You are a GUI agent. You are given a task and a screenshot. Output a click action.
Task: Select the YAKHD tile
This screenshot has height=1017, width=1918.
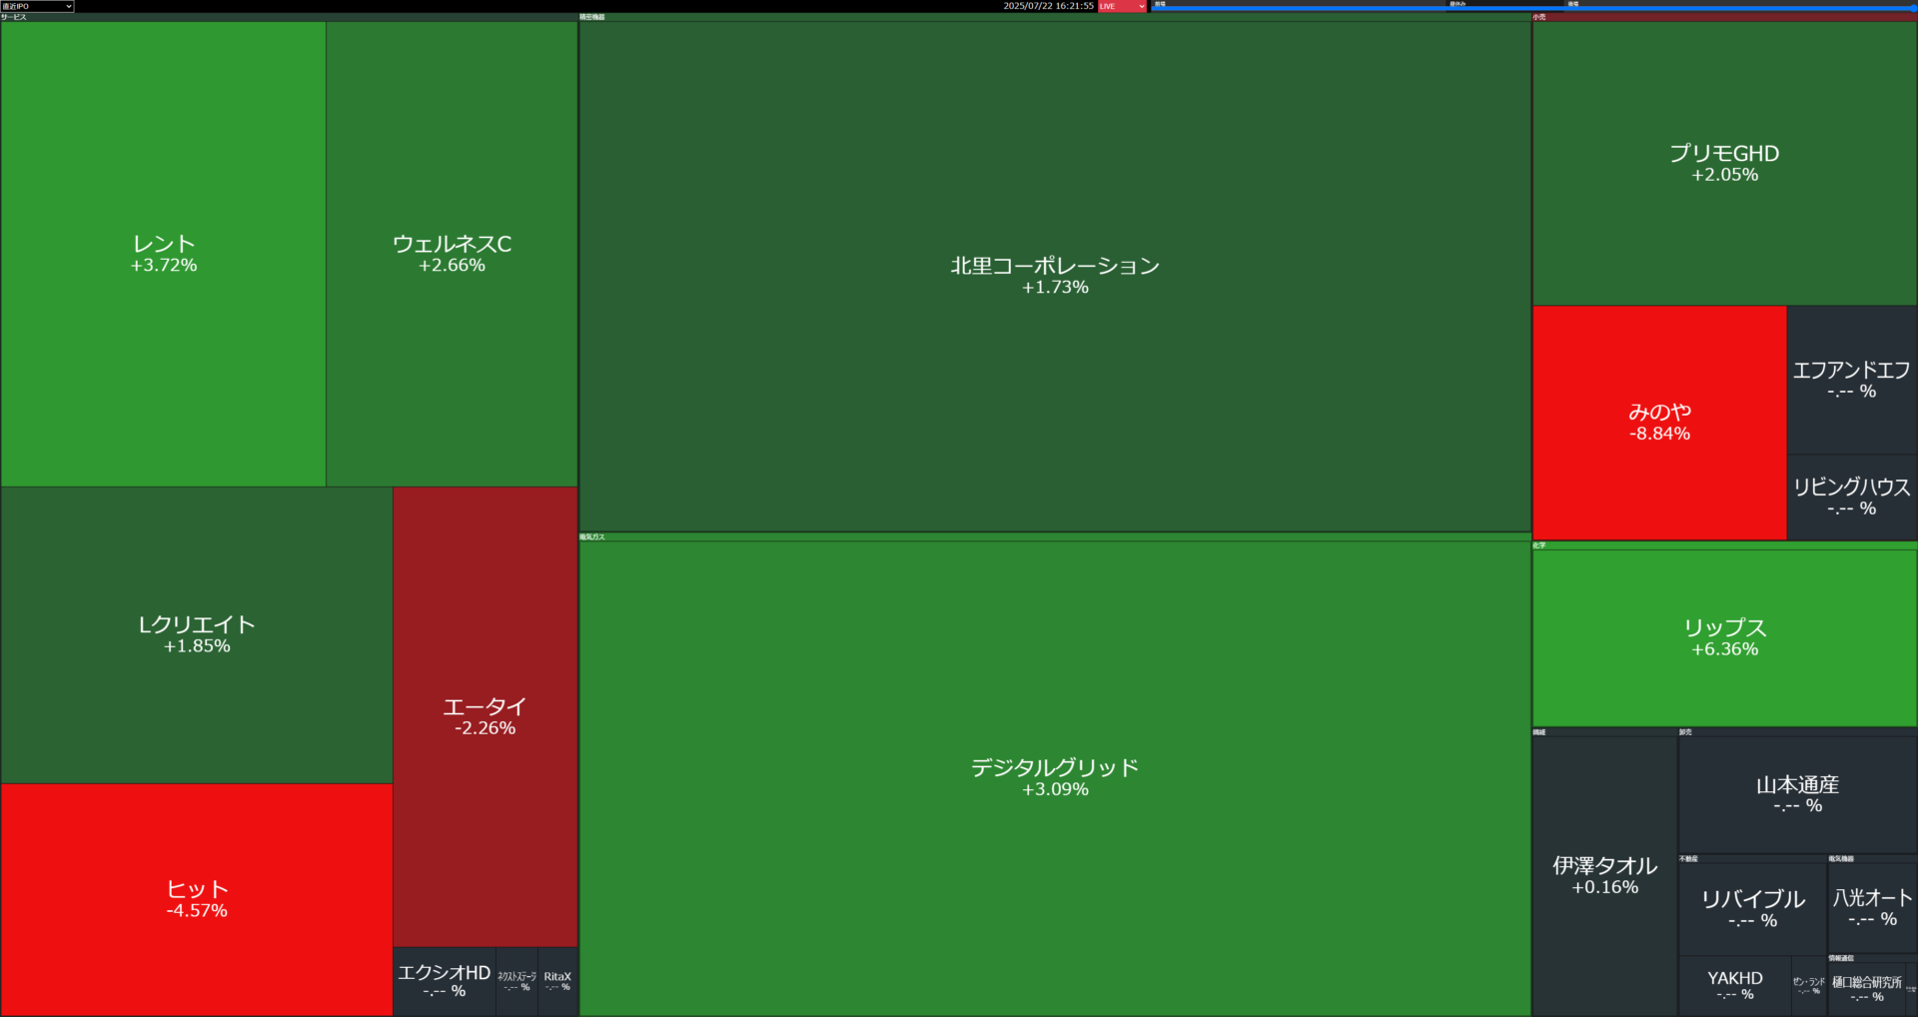[x=1734, y=986]
